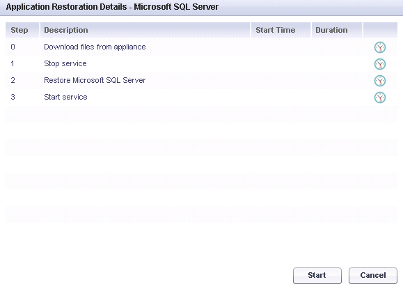
Task: Click the Duration column header
Action: (337, 30)
